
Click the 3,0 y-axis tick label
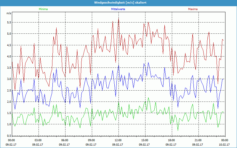(9, 79)
